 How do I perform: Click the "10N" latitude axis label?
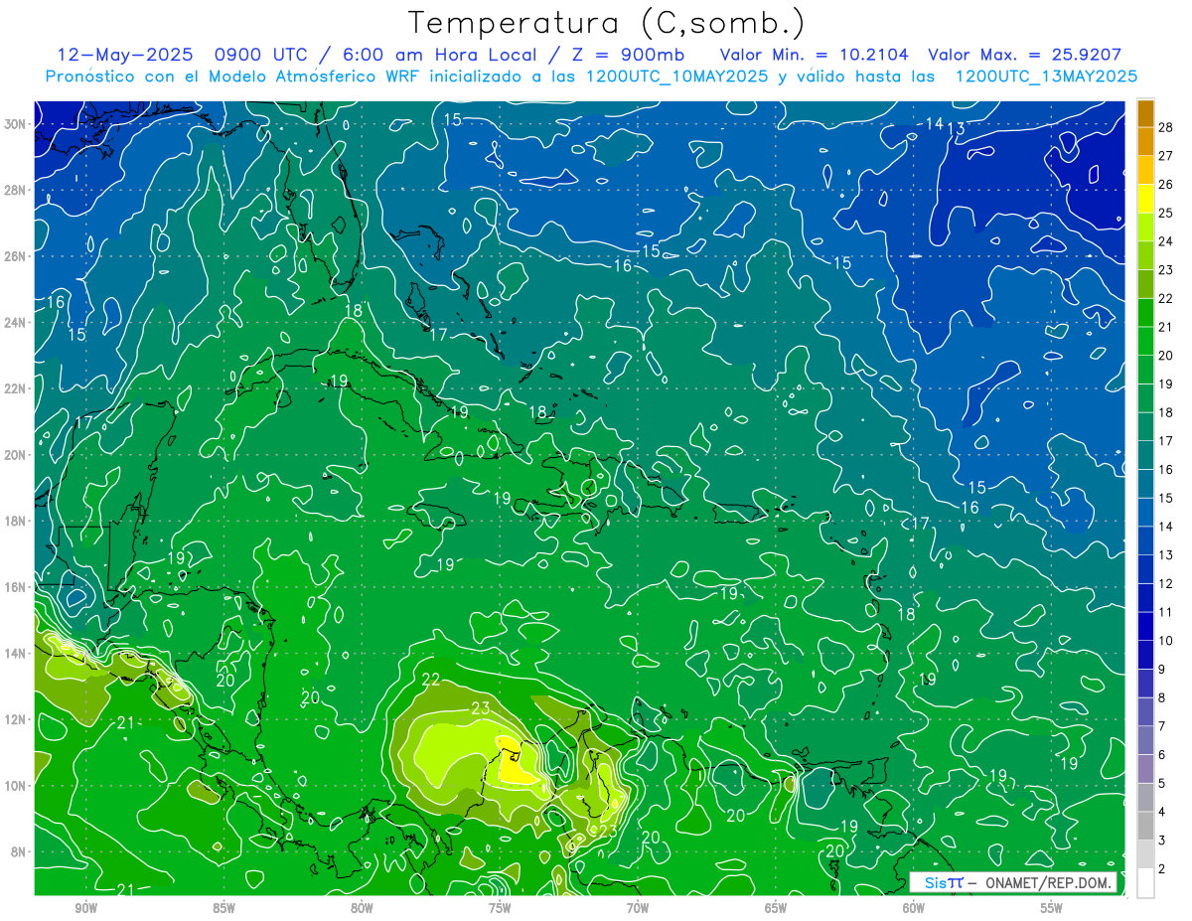[17, 785]
